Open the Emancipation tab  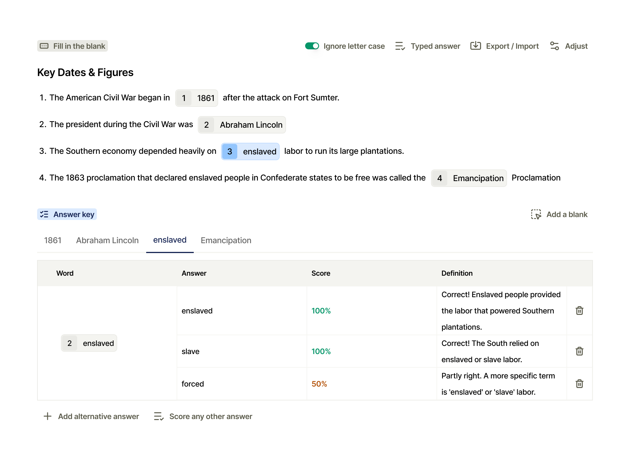(226, 240)
